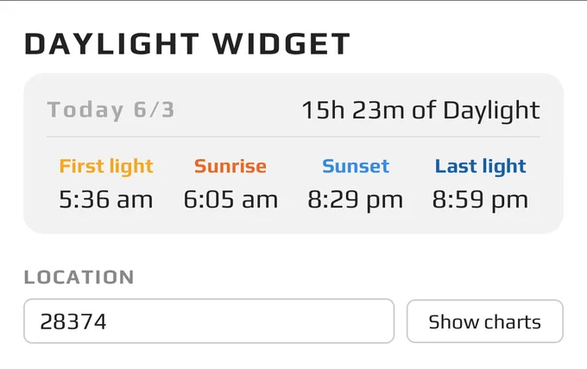The image size is (587, 369).
Task: Click the 15h 23m duration text
Action: (x=353, y=111)
